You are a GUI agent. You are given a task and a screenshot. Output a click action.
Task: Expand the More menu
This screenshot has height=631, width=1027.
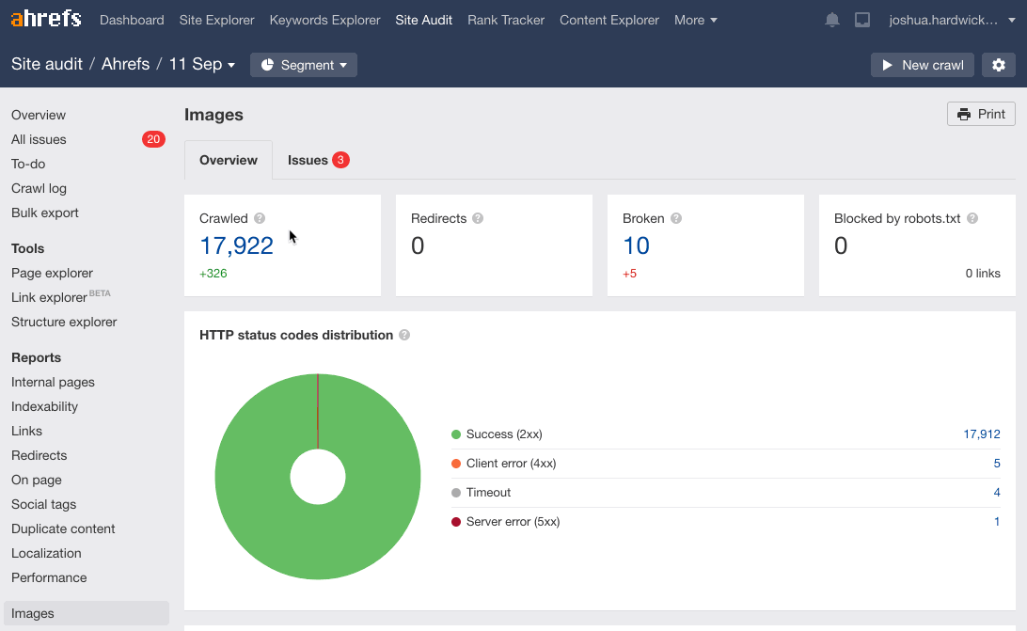click(695, 20)
